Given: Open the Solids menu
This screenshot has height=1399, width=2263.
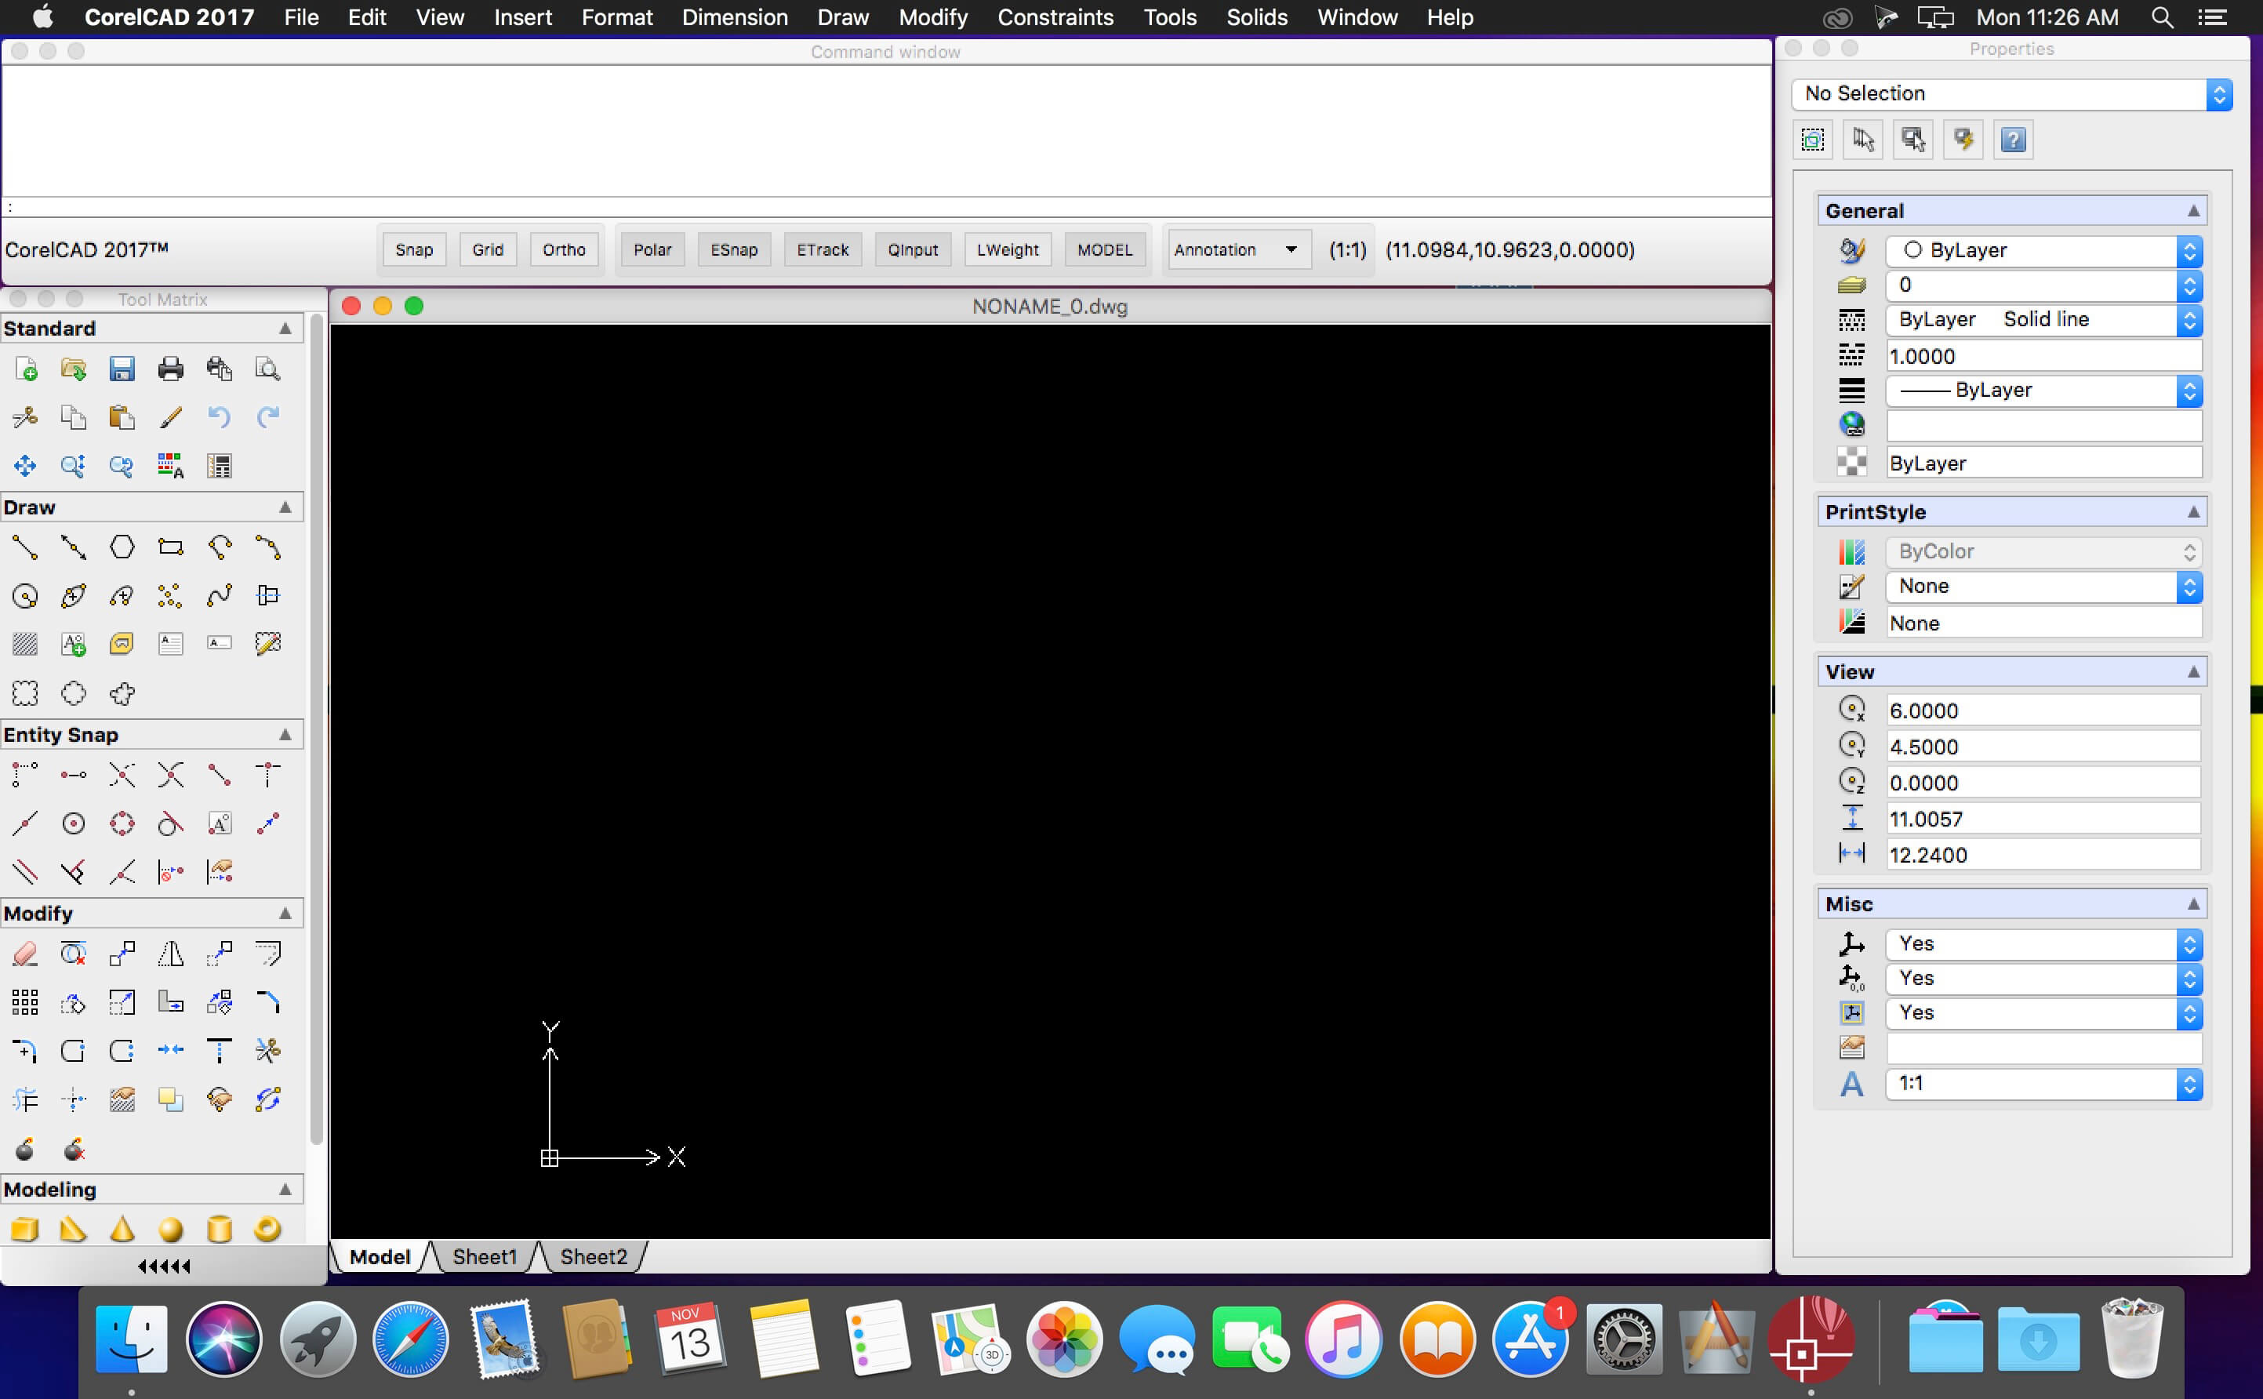Looking at the screenshot, I should click(x=1256, y=17).
